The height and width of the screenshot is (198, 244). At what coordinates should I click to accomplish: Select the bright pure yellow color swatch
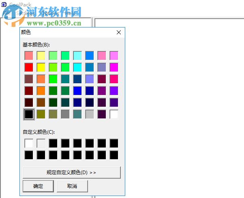tap(41, 67)
